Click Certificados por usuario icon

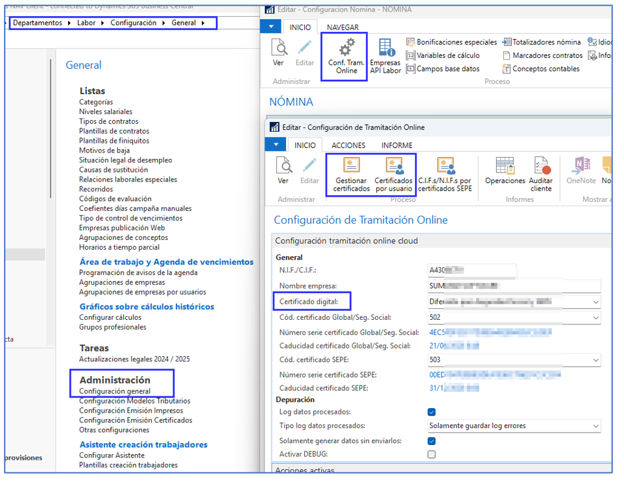click(x=393, y=167)
